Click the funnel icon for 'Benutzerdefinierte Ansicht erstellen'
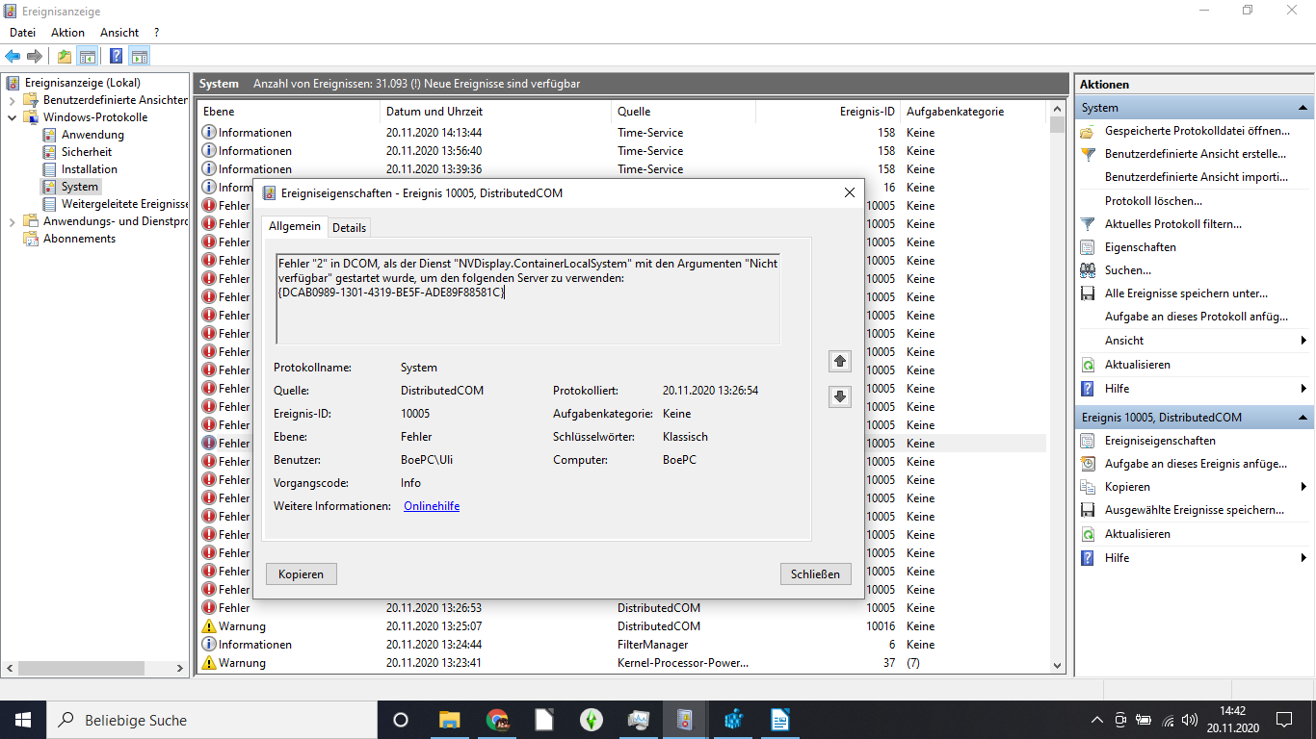 [1088, 154]
